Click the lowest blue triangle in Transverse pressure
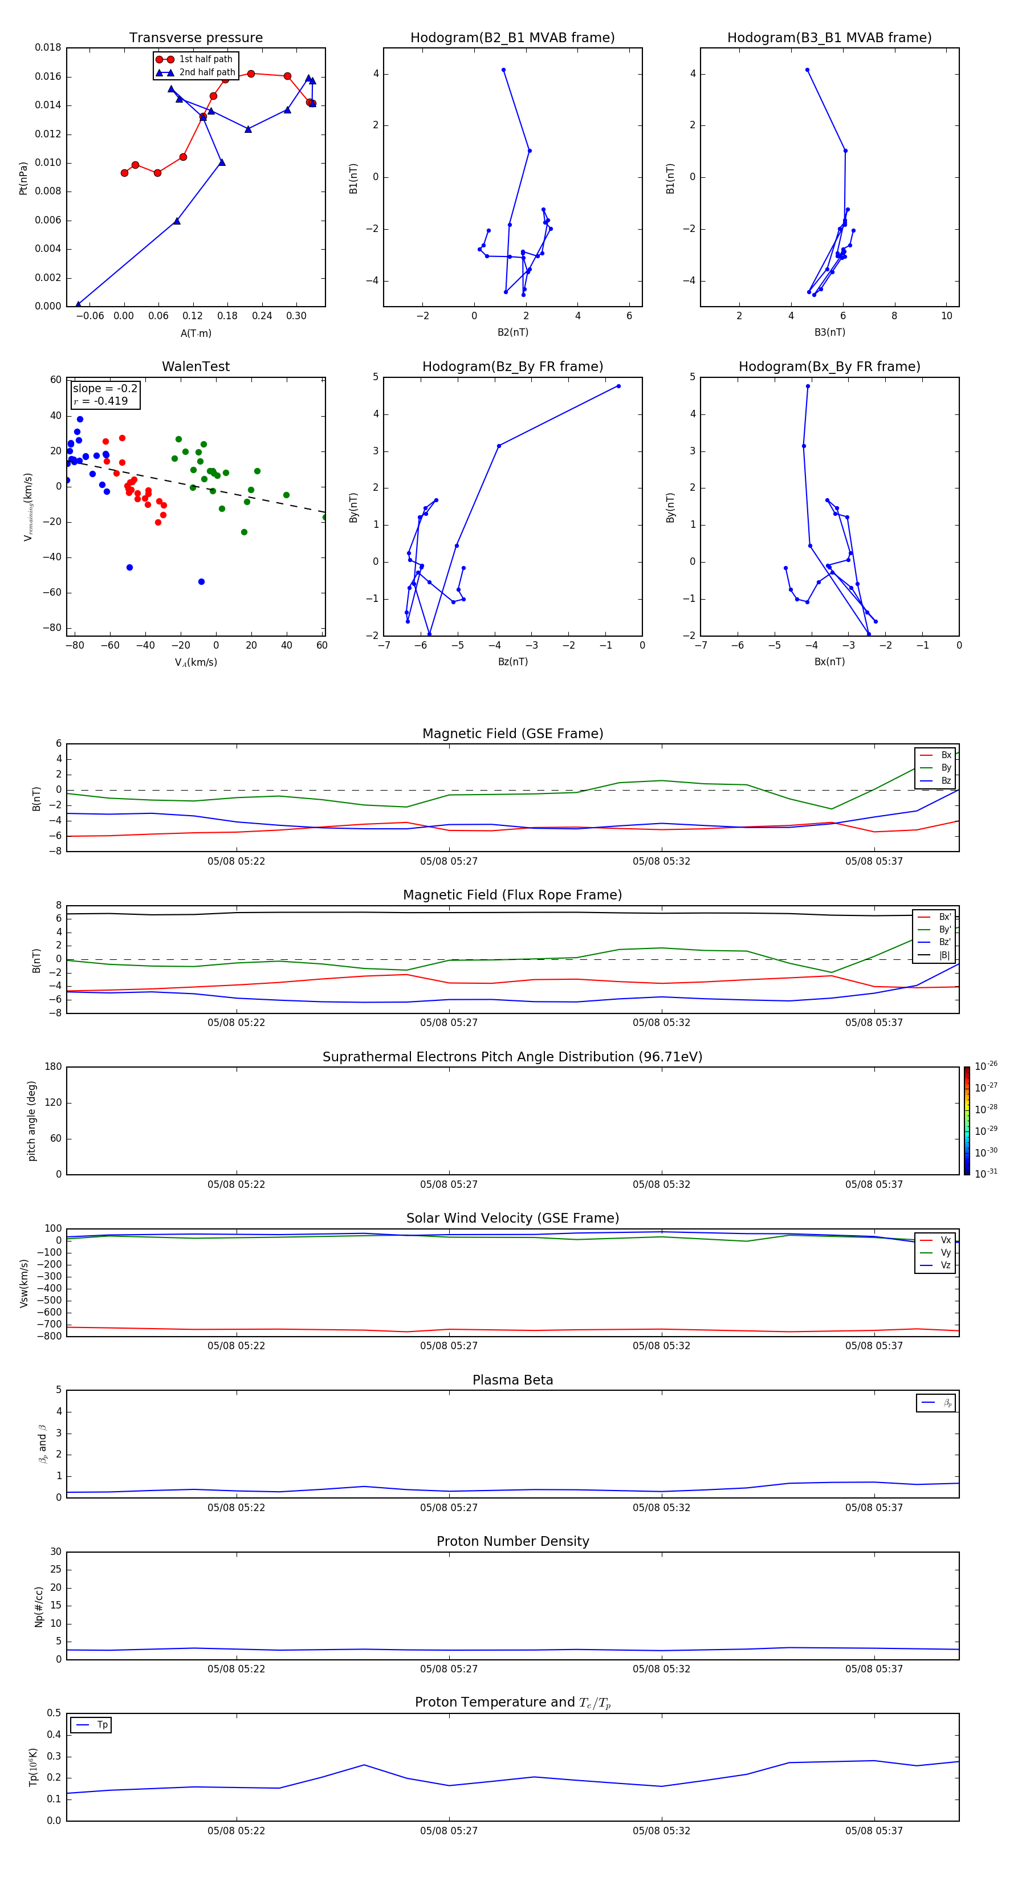This screenshot has height=1881, width=1026. pos(78,304)
